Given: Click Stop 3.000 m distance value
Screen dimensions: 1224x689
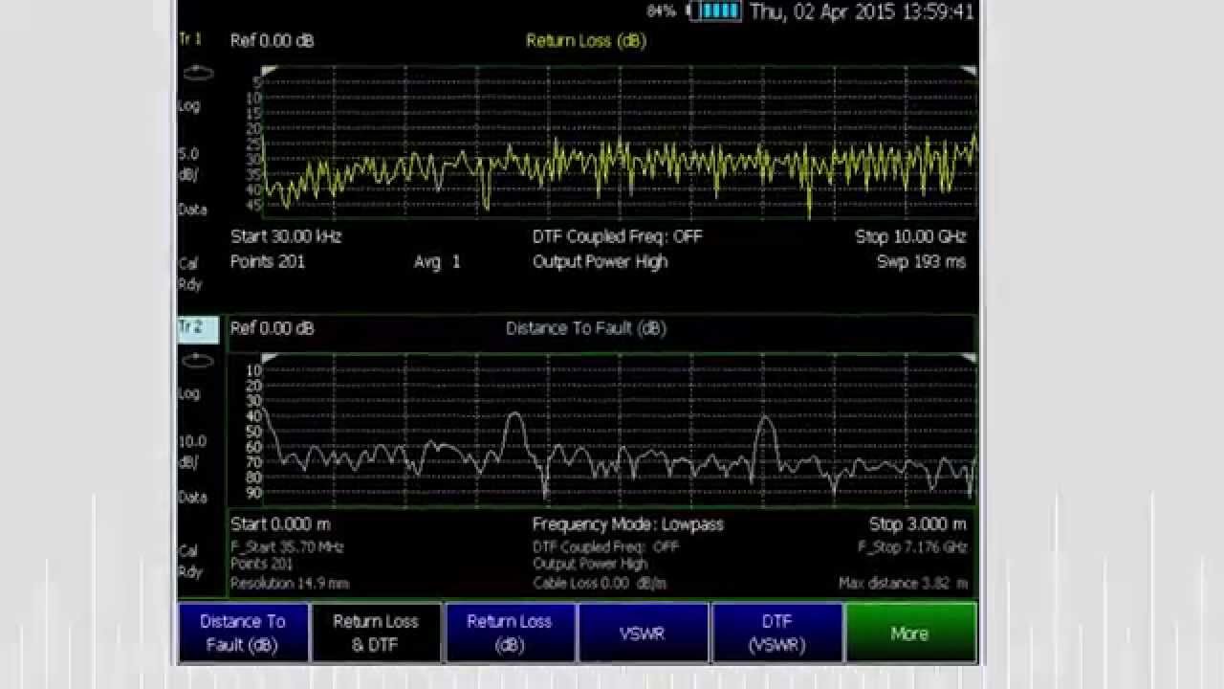Looking at the screenshot, I should [918, 523].
